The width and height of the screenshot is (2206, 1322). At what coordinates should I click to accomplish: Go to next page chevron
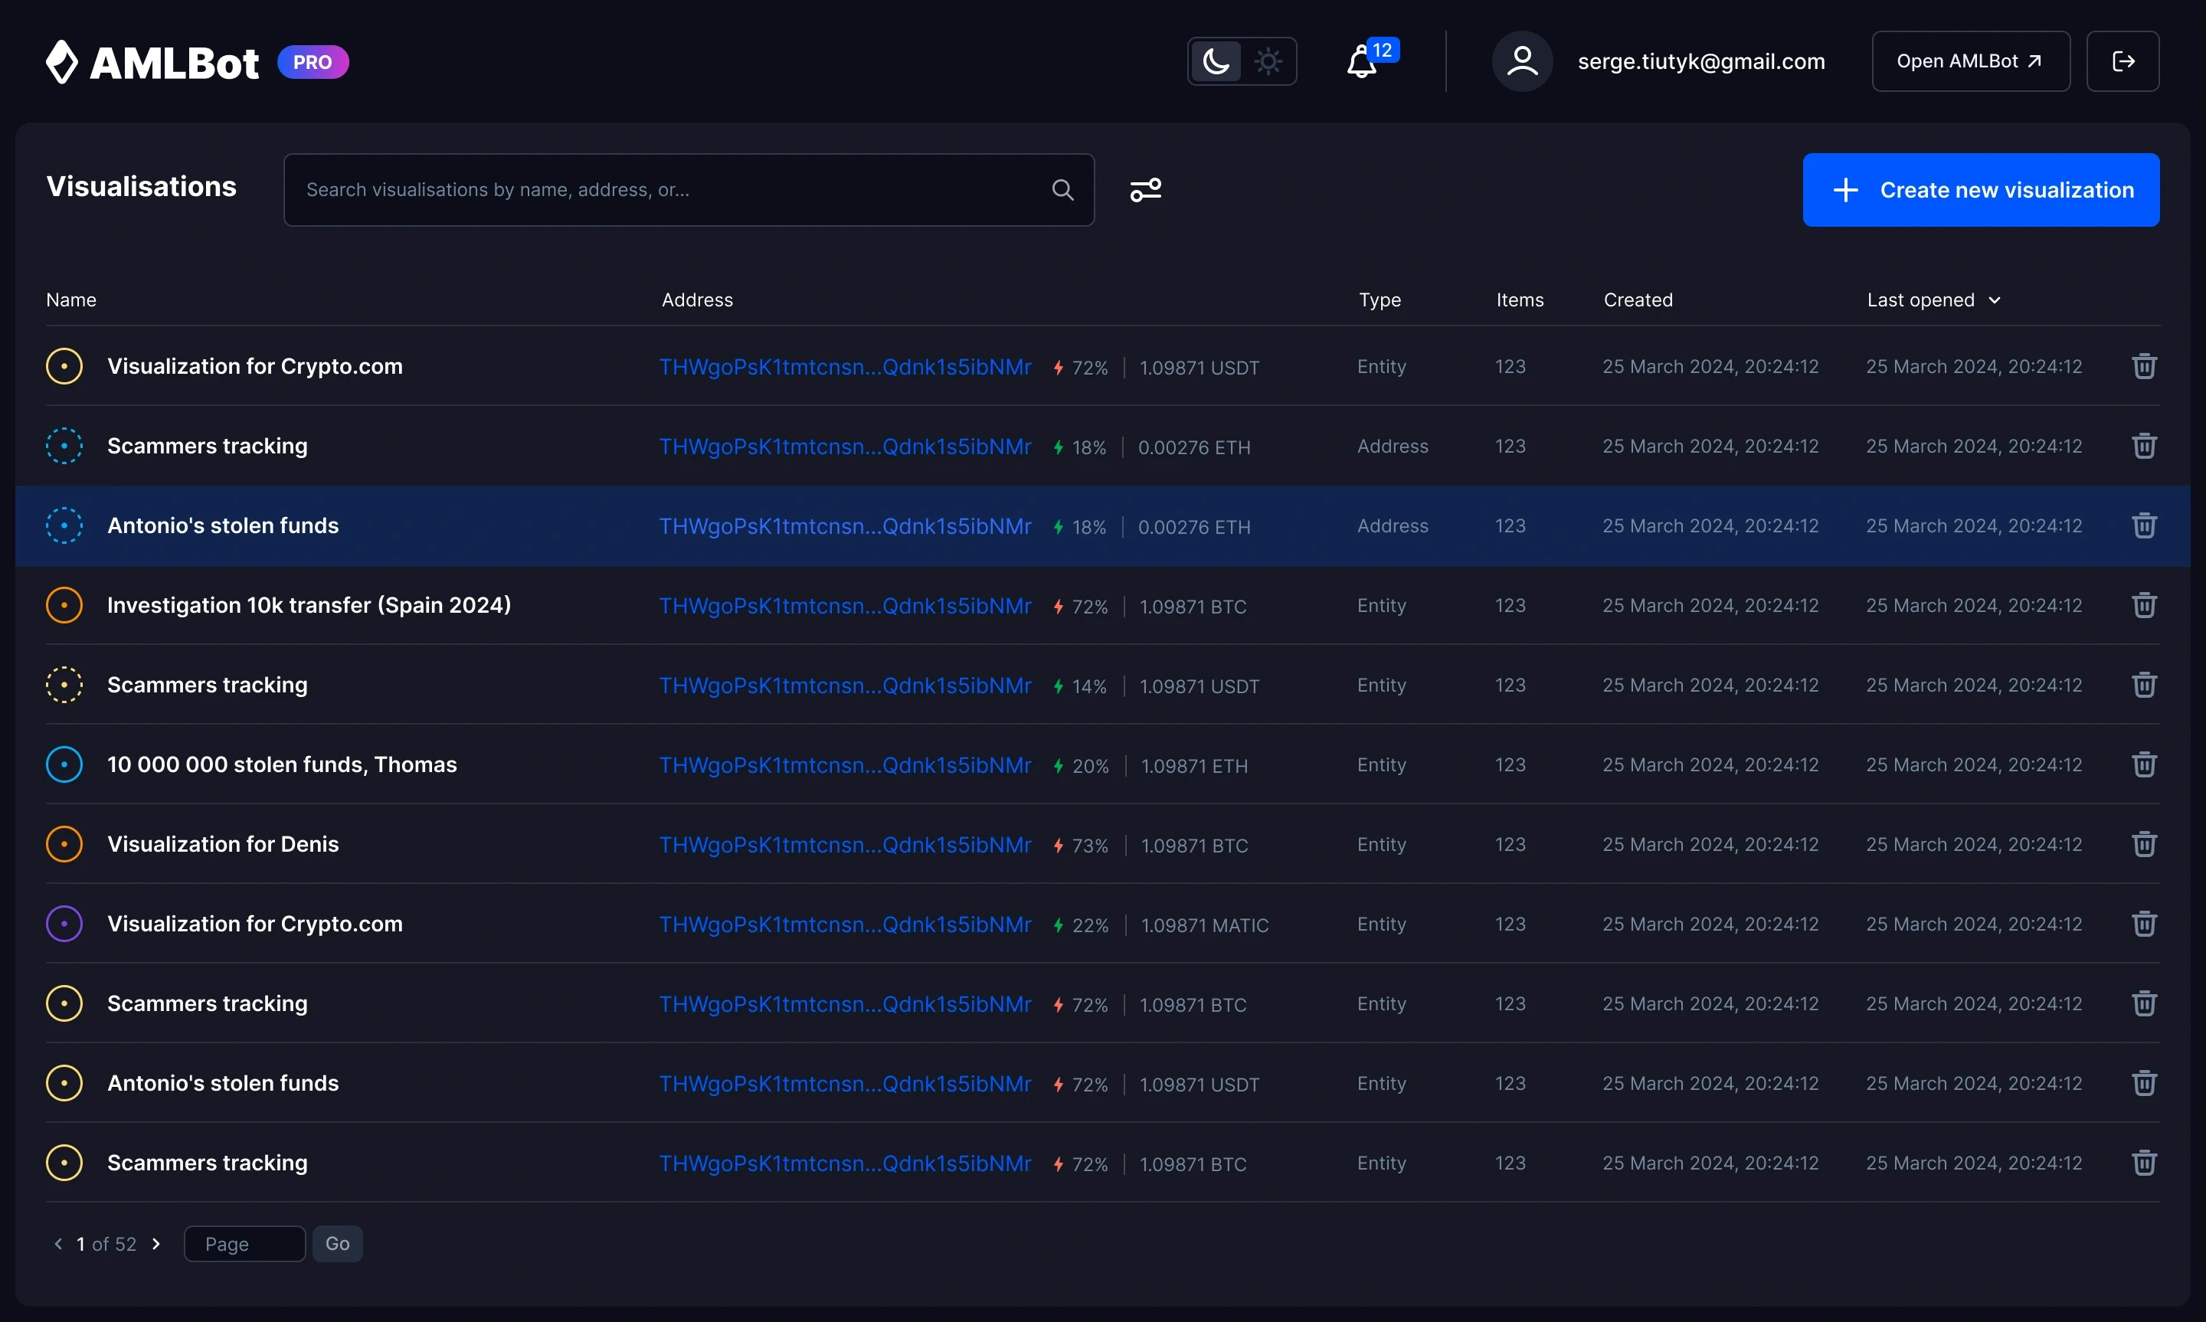pyautogui.click(x=157, y=1244)
